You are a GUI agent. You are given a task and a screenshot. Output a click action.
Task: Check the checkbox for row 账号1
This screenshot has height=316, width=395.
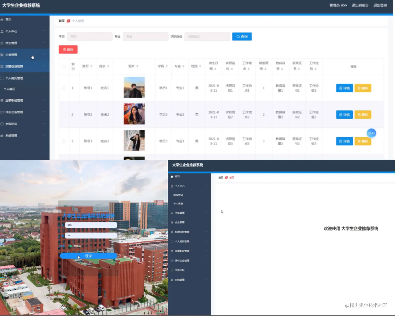pos(64,88)
